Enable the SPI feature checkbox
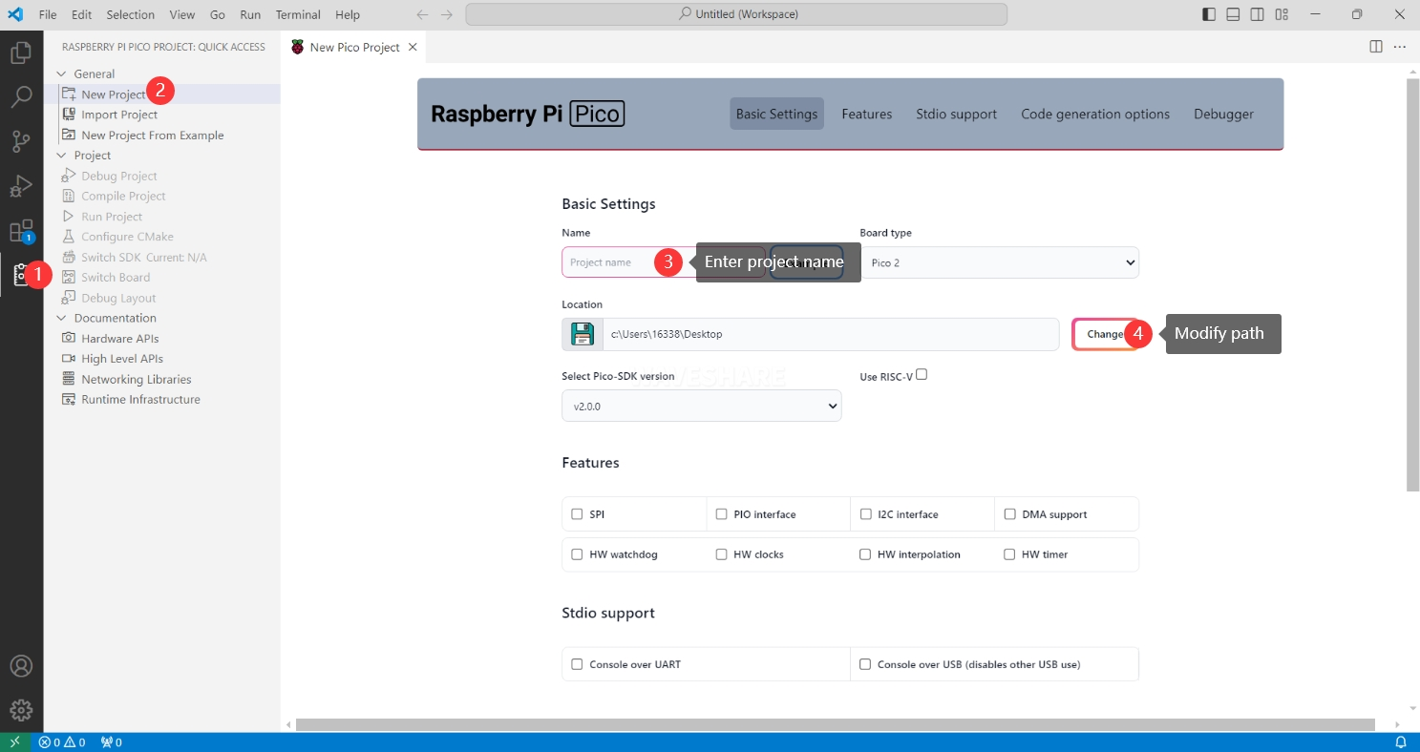Viewport: 1420px width, 752px height. point(577,514)
